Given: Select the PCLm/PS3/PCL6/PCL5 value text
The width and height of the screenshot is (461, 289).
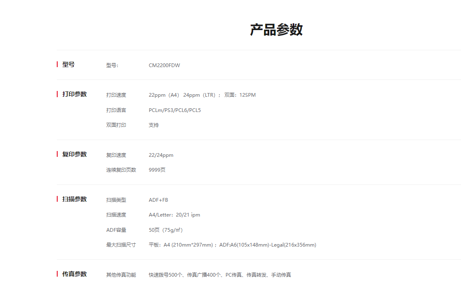Looking at the screenshot, I should tap(175, 110).
